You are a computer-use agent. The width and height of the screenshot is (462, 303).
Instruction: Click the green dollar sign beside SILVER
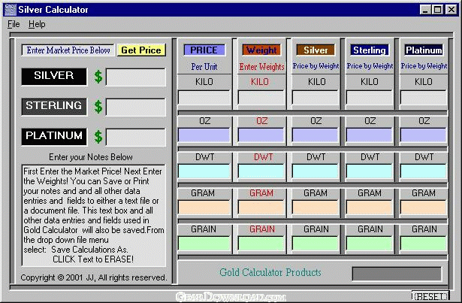[98, 77]
